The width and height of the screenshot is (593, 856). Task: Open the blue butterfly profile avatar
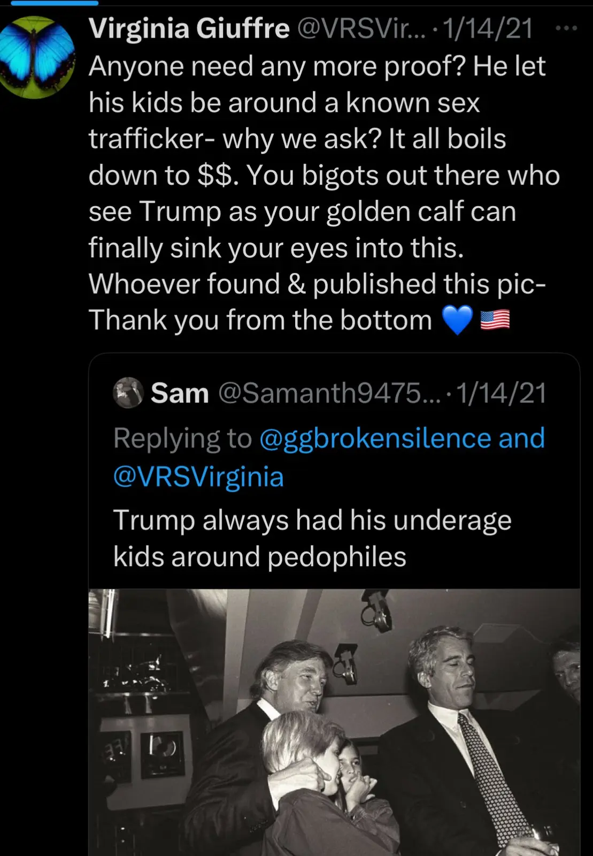37,57
